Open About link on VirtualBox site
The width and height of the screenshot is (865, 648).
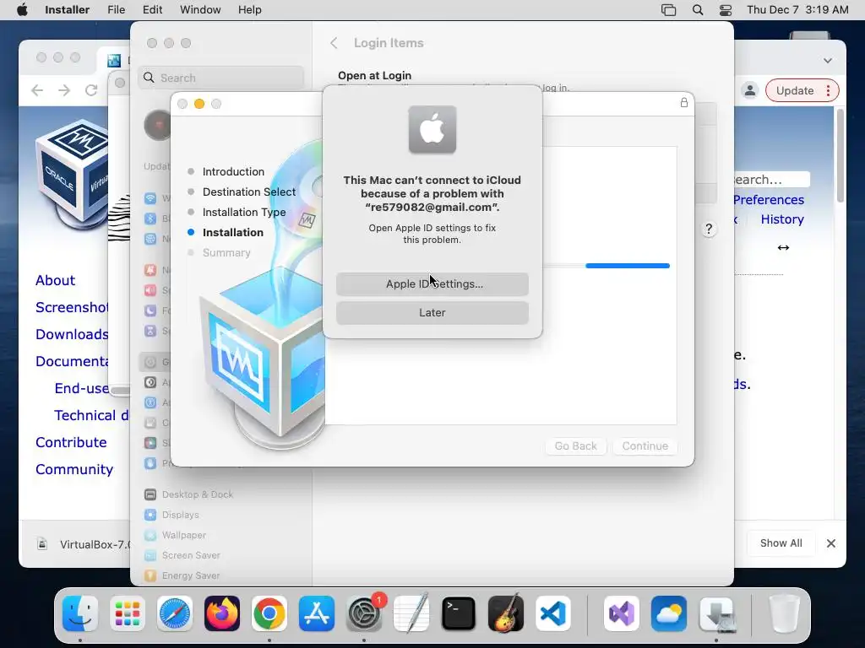pyautogui.click(x=55, y=280)
